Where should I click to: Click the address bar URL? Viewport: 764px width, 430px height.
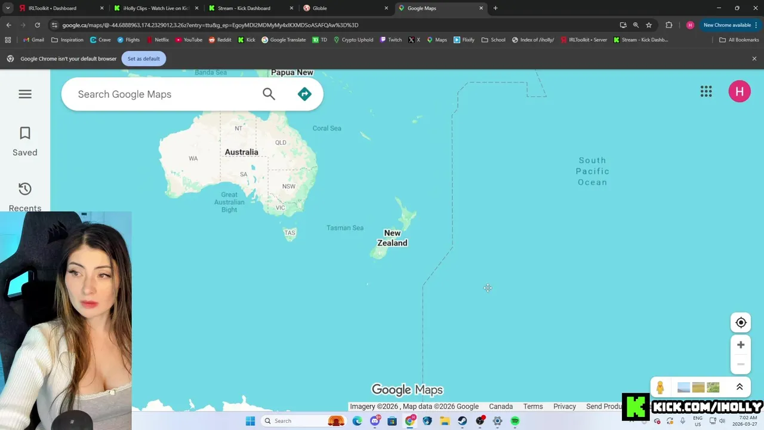pos(210,25)
